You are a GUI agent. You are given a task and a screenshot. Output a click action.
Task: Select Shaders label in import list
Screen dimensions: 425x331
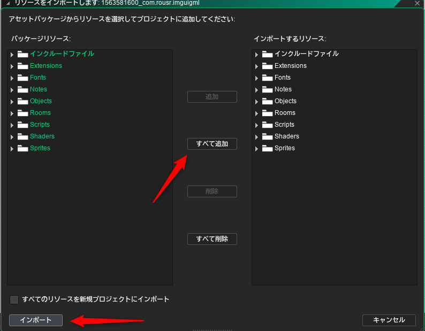click(x=287, y=136)
